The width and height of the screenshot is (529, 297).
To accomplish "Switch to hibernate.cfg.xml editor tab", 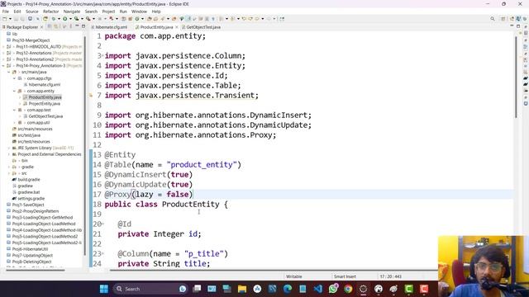I will pos(111,27).
